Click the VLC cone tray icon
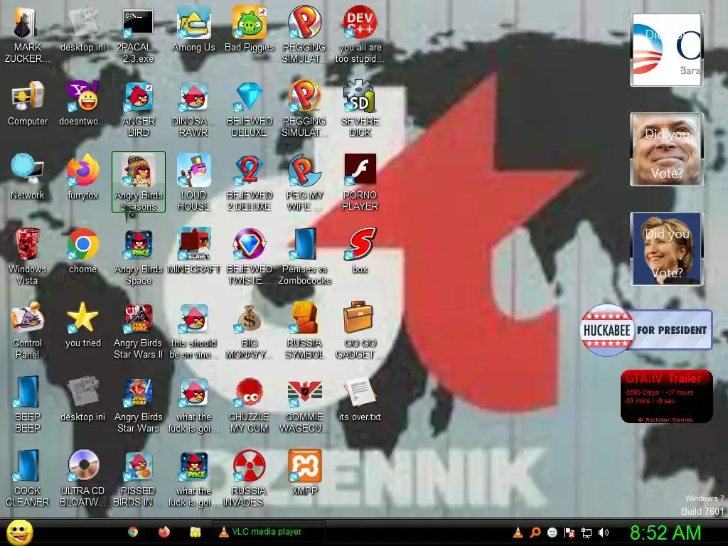 click(518, 532)
